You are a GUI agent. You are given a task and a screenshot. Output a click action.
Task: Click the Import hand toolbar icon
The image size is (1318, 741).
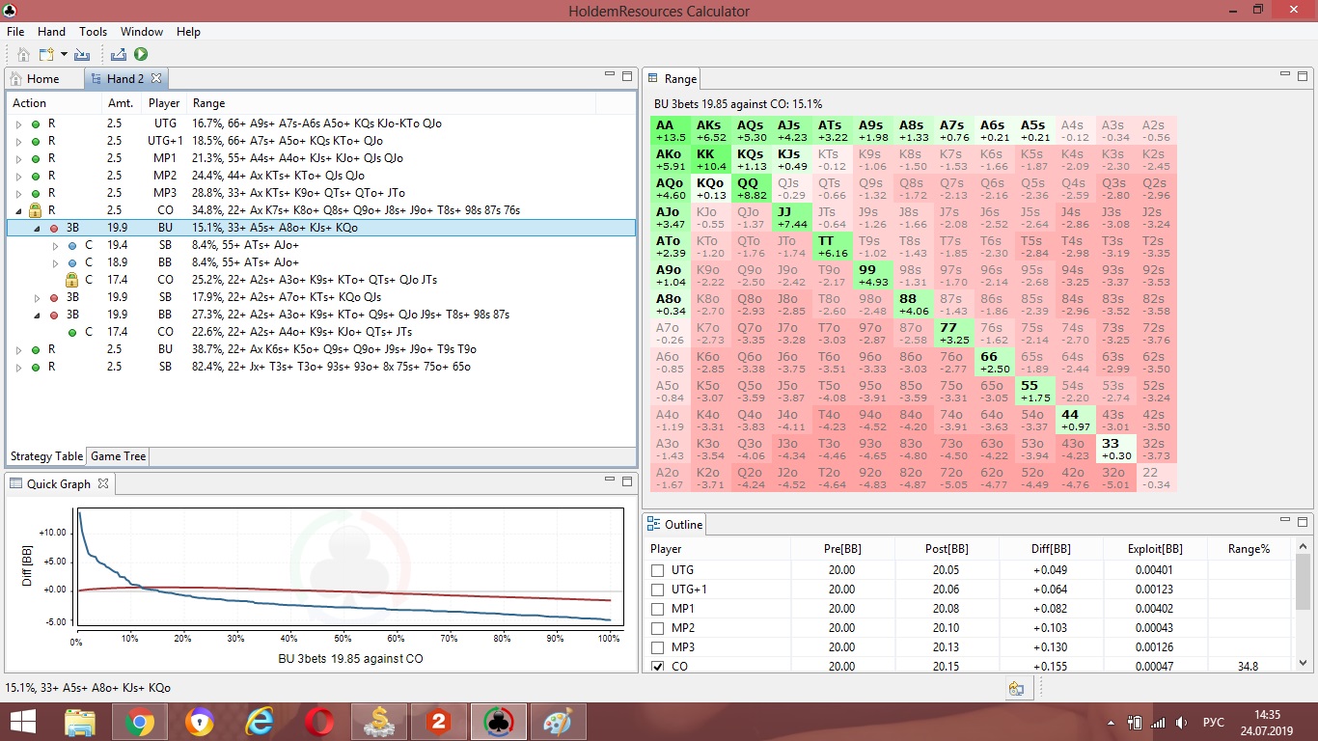(x=82, y=55)
